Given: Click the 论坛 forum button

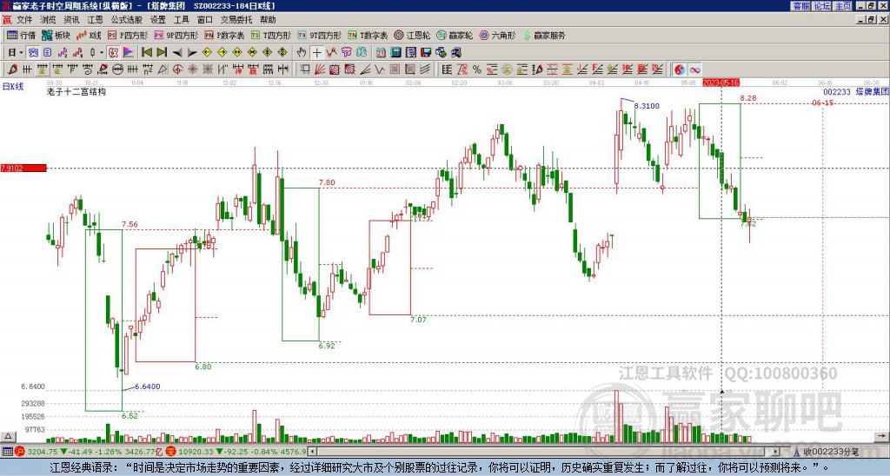Looking at the screenshot, I should pyautogui.click(x=822, y=6).
